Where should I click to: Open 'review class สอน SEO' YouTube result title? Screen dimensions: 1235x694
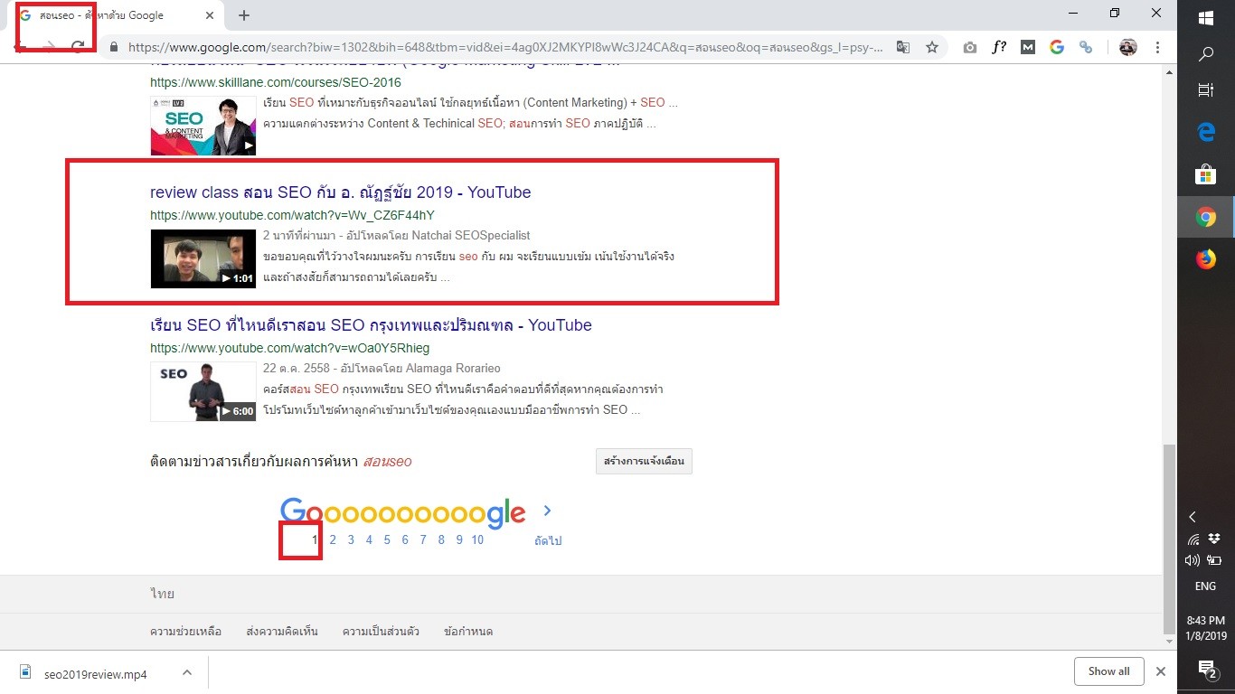[x=341, y=192]
